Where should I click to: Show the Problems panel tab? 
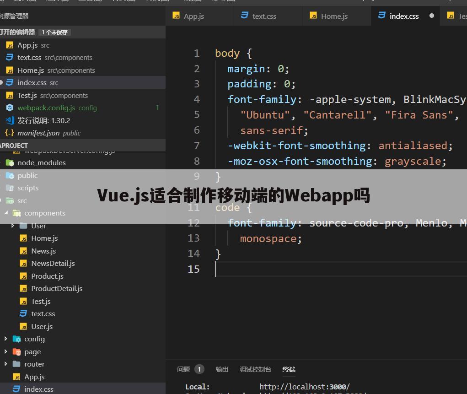click(x=183, y=369)
